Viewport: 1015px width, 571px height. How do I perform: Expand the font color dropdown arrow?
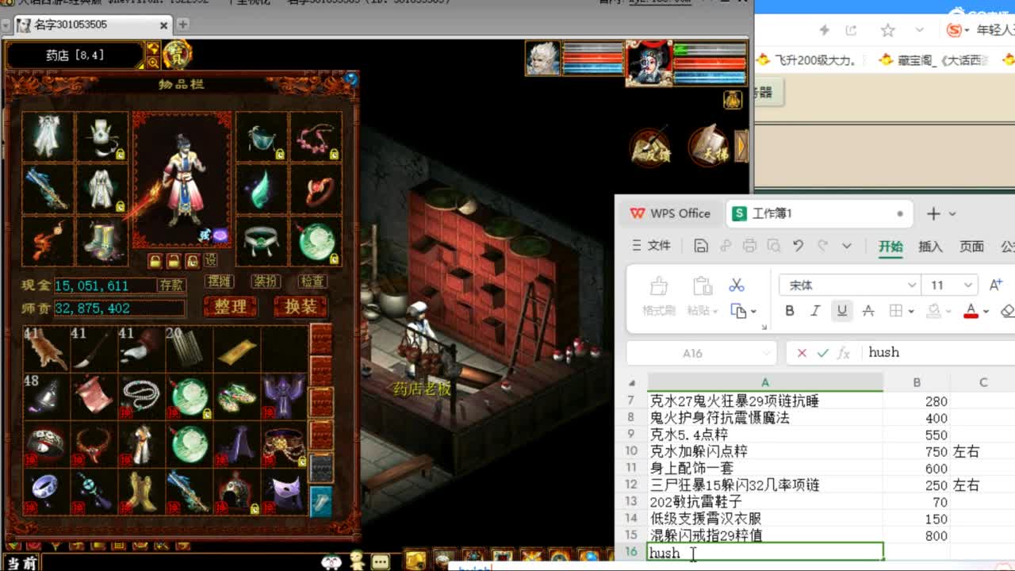coord(986,312)
